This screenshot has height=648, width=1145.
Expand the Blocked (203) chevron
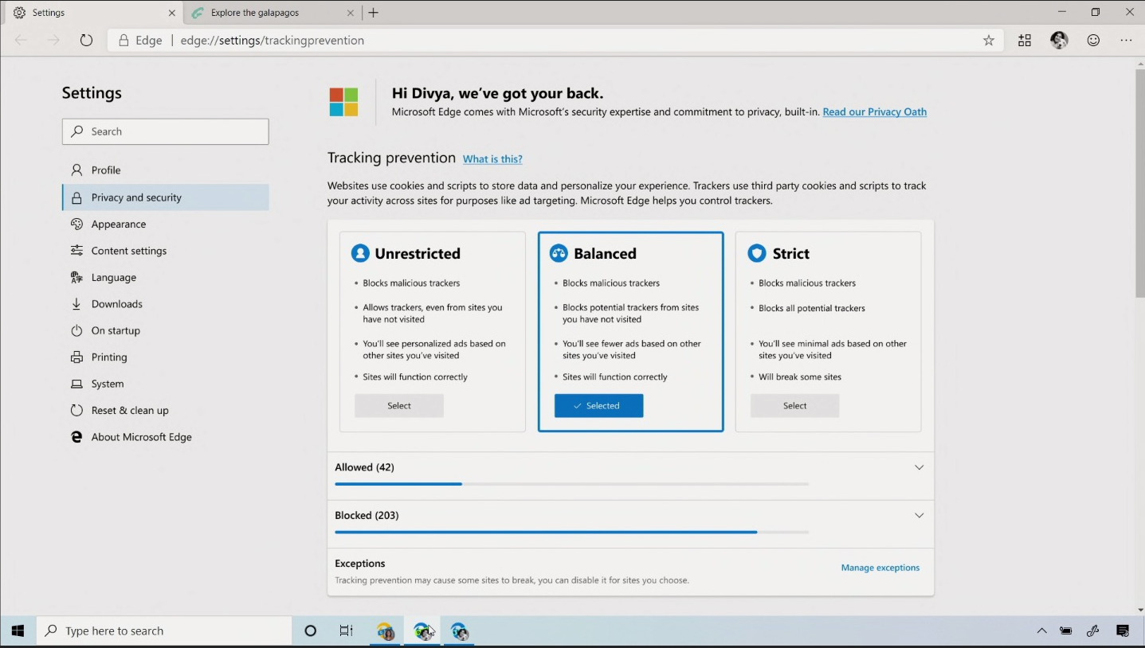[x=919, y=516]
